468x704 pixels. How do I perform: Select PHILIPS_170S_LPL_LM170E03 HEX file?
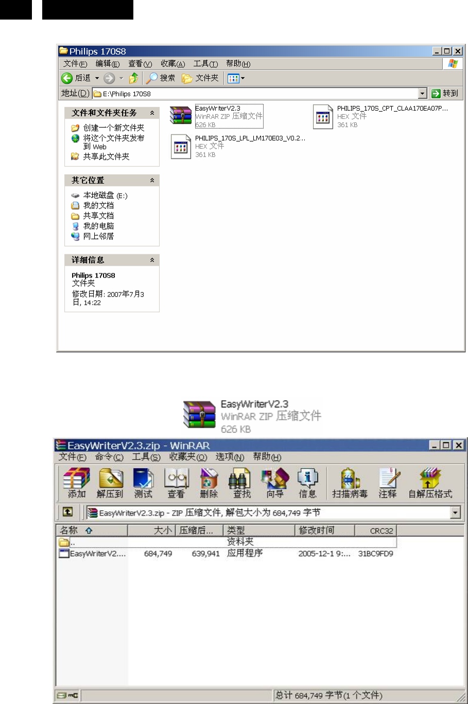(238, 146)
